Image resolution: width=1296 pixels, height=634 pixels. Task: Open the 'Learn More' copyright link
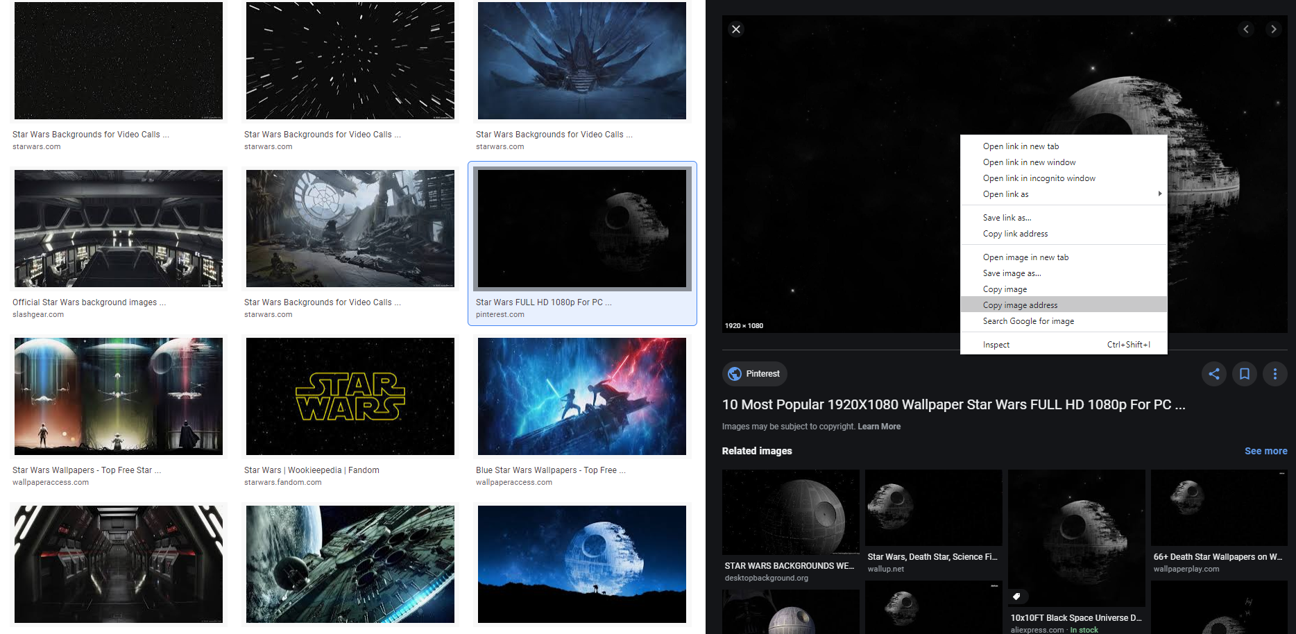click(879, 427)
